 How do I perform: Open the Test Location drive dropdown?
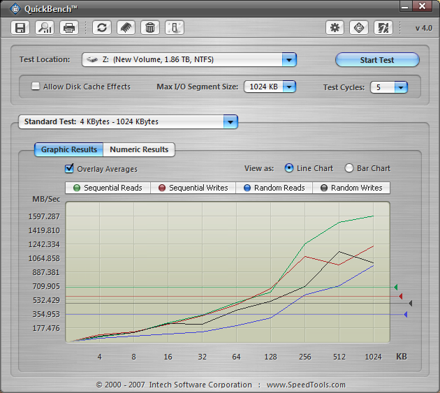(x=289, y=60)
